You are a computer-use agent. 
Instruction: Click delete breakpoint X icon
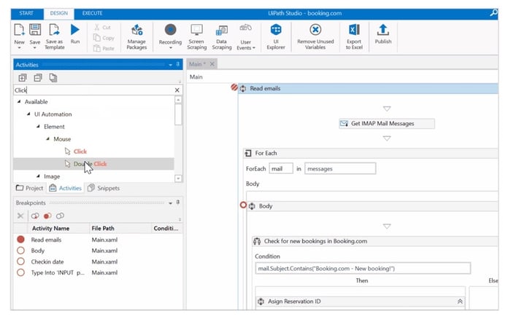pyautogui.click(x=20, y=216)
